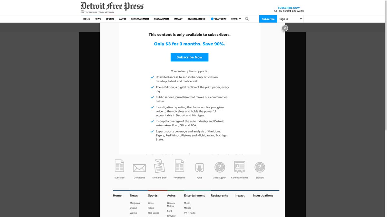Open the Movies footer link
Viewport: 387px width, 217px height.
[187, 208]
